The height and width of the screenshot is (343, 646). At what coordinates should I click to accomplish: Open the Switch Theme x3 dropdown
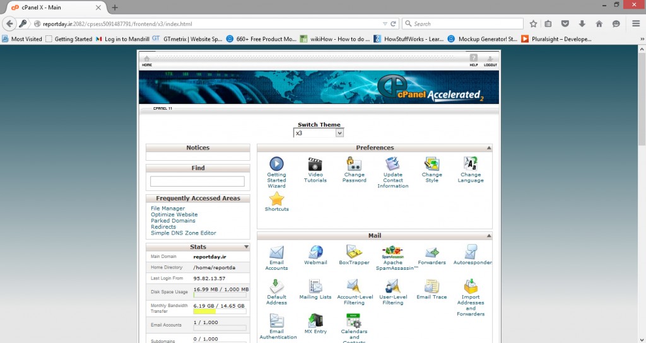tap(319, 133)
